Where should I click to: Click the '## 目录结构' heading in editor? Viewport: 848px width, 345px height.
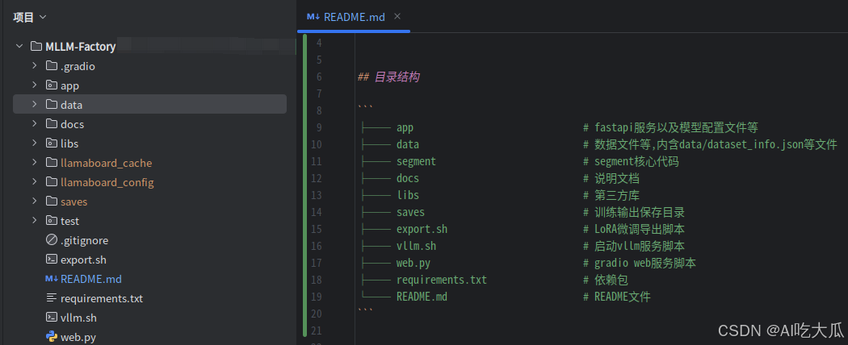pos(388,77)
